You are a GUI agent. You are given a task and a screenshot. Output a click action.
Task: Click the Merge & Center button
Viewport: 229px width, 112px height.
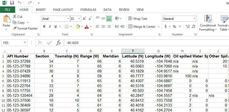click(x=142, y=26)
